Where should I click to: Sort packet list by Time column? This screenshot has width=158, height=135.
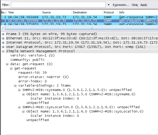pyautogui.click(x=24, y=12)
